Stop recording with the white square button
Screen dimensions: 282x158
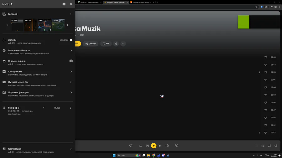point(71,40)
